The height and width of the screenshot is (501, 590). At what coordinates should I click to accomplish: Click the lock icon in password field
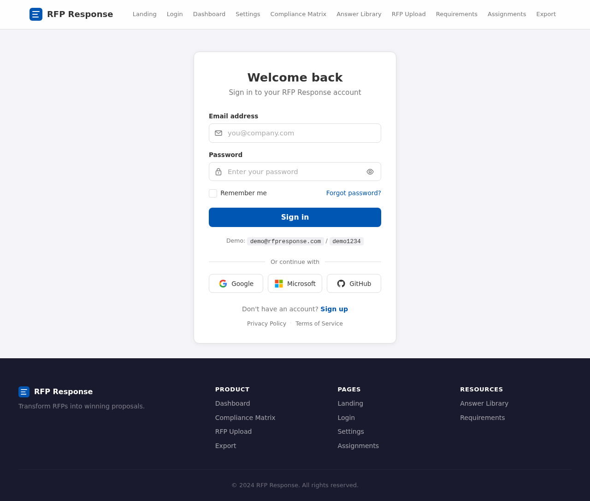coord(218,172)
